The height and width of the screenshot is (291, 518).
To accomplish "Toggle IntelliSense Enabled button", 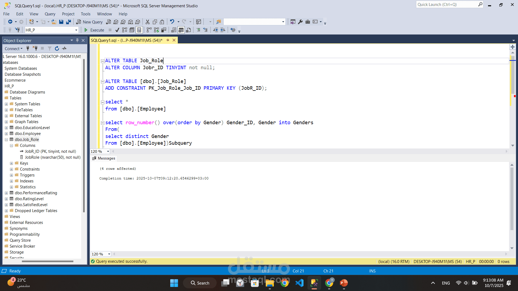I will pos(139,30).
